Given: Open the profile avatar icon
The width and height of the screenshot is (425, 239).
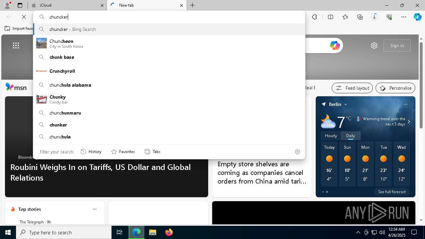Looking at the screenshot, I should [7, 5].
